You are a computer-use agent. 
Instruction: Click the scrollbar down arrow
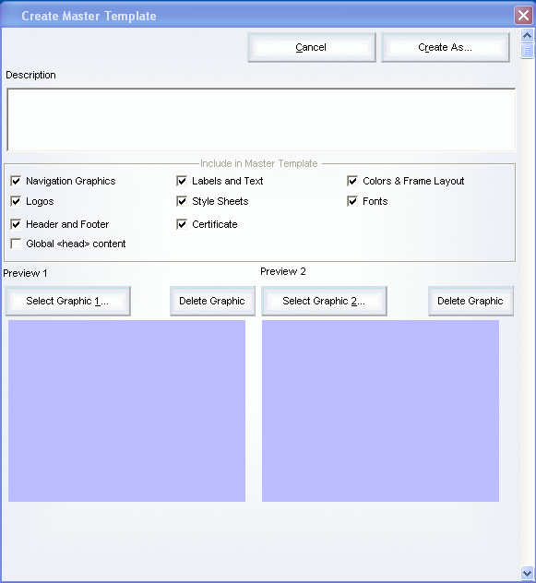click(527, 573)
